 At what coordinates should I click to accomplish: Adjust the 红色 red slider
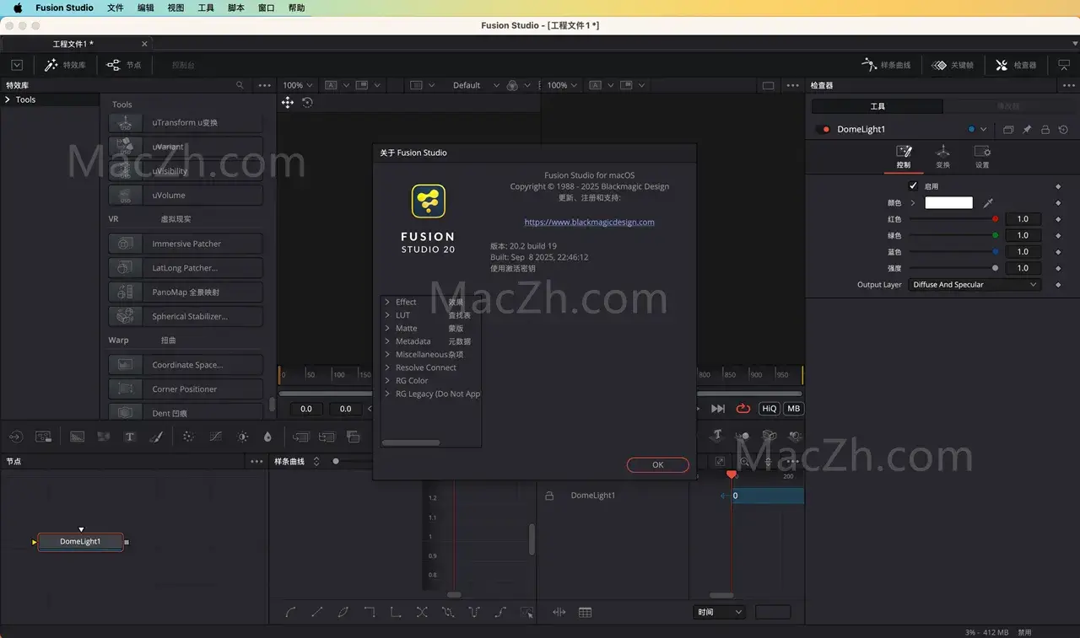[x=953, y=219]
